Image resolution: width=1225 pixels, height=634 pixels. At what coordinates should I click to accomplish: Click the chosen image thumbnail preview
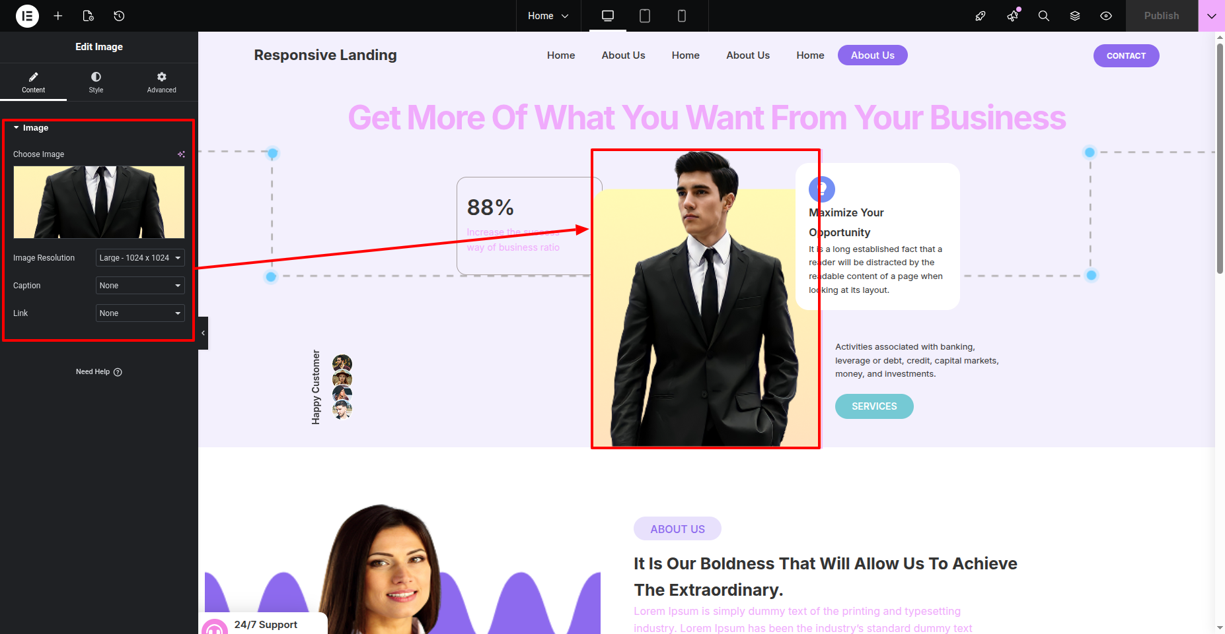pos(99,202)
